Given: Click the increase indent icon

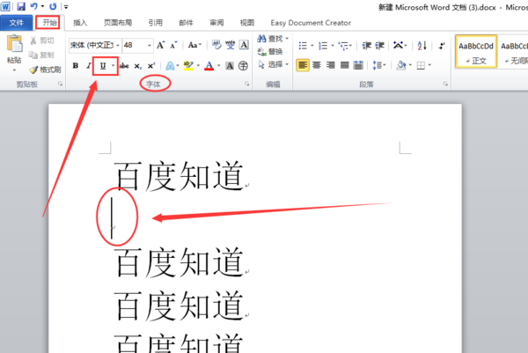Looking at the screenshot, I should 380,45.
